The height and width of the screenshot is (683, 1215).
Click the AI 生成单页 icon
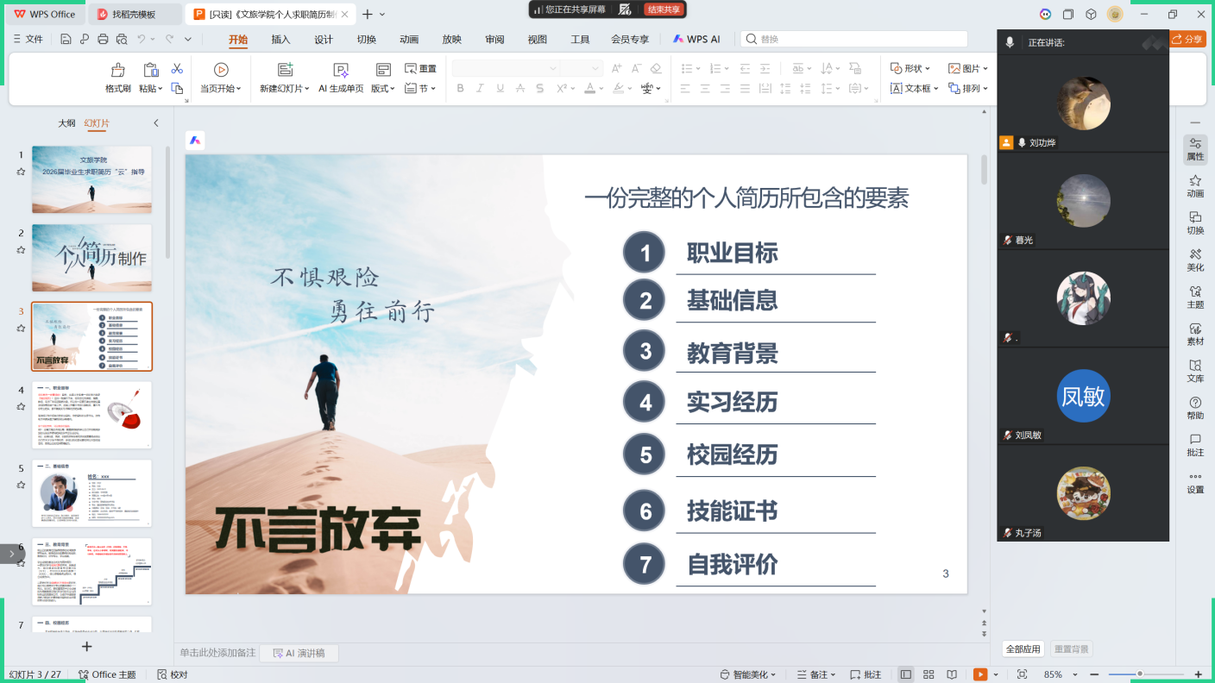pyautogui.click(x=341, y=71)
